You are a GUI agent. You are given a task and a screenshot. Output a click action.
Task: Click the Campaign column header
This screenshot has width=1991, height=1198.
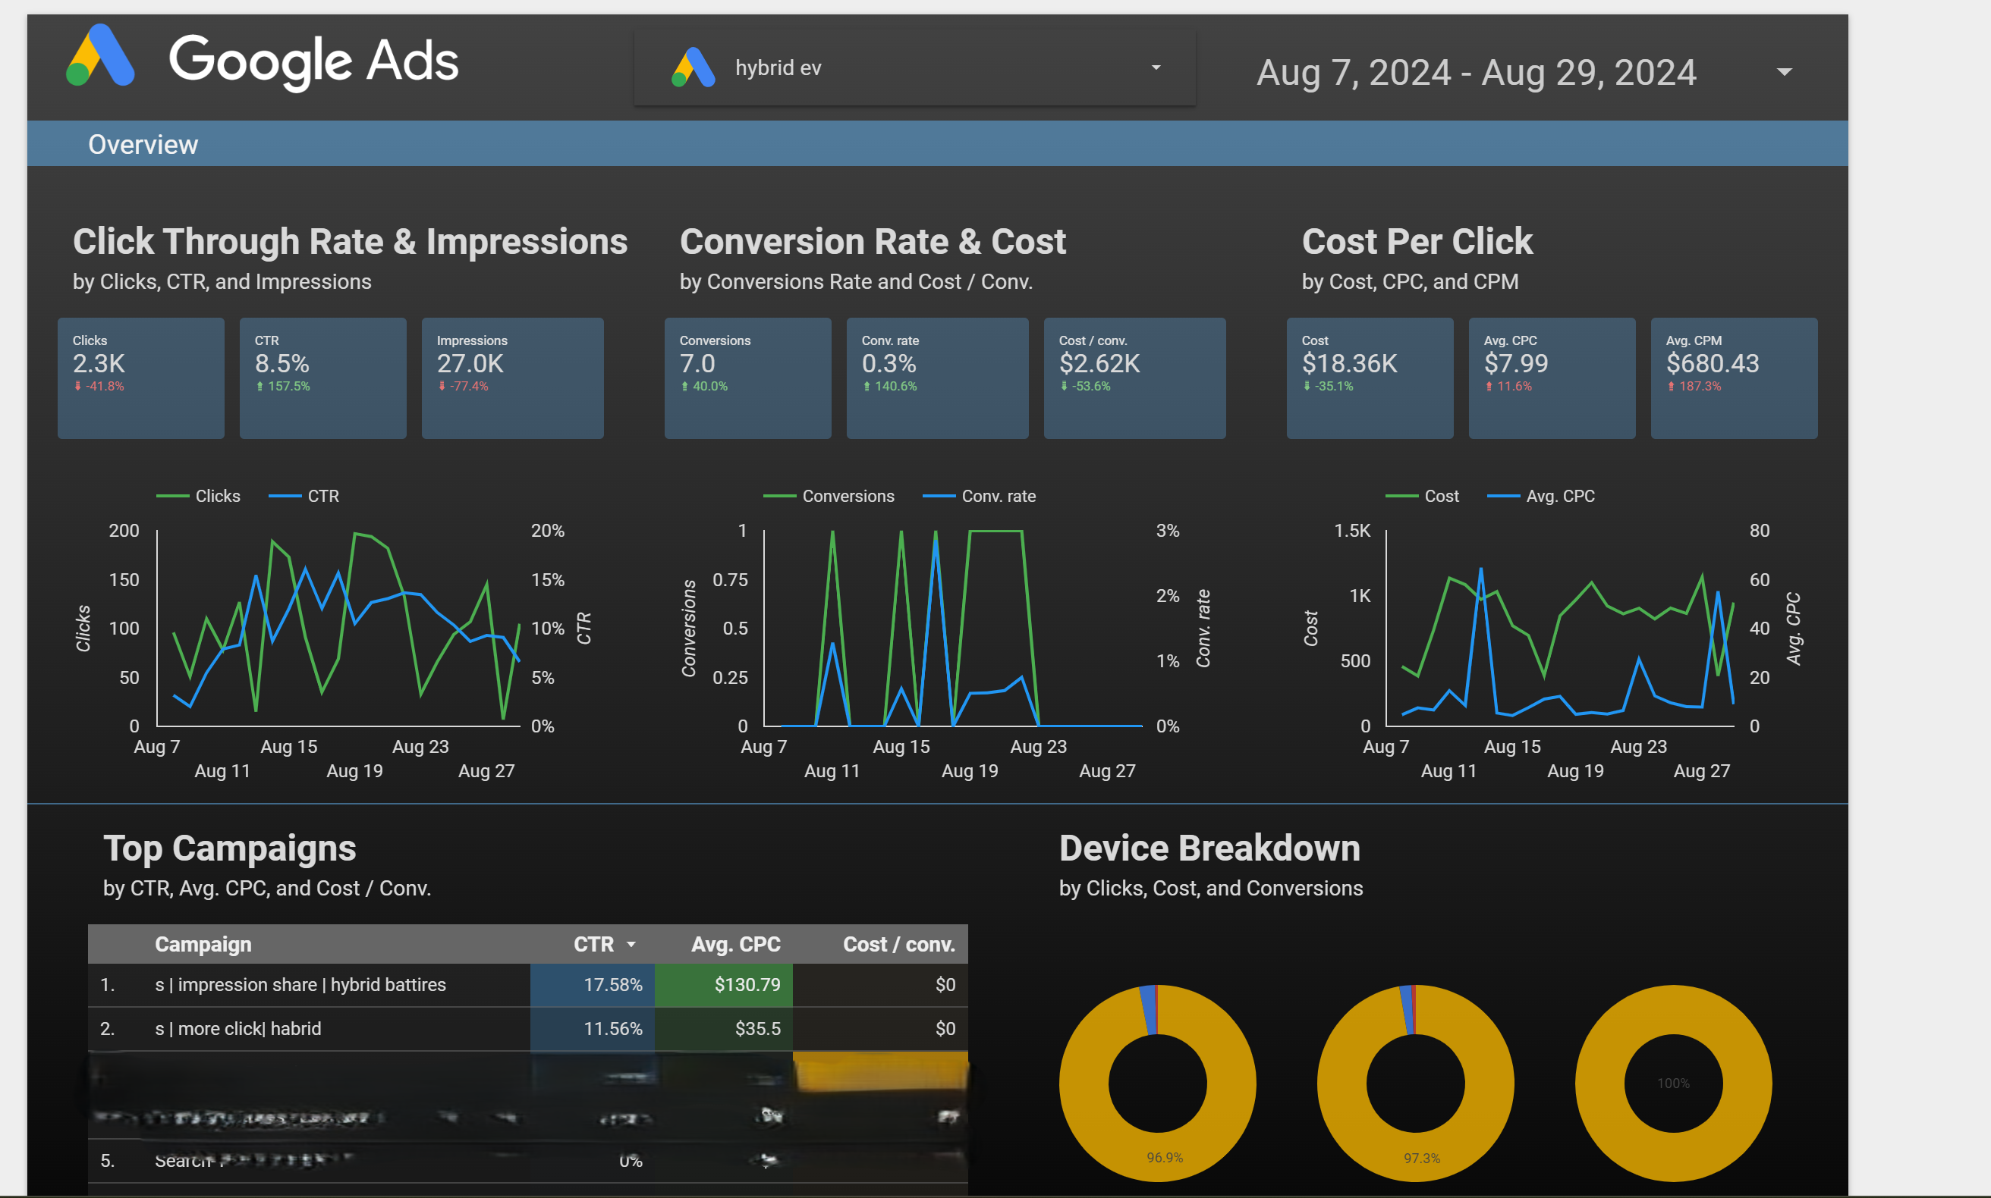[x=203, y=945]
